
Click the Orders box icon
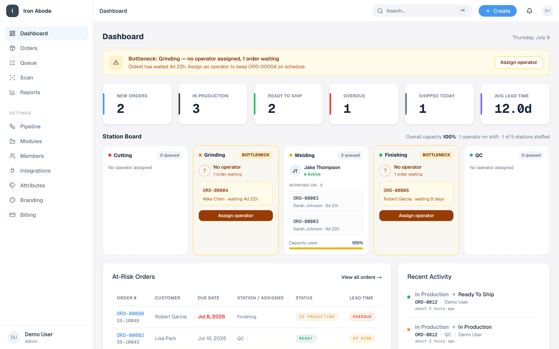pyautogui.click(x=12, y=48)
